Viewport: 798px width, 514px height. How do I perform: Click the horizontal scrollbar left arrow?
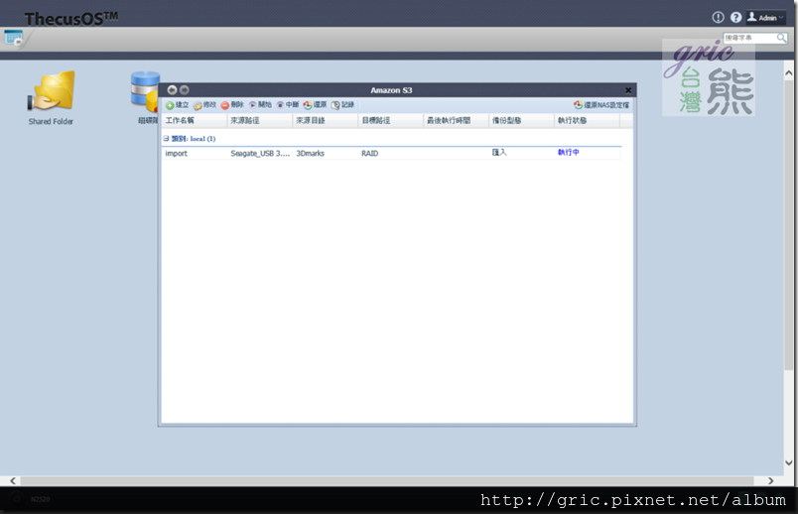(13, 480)
